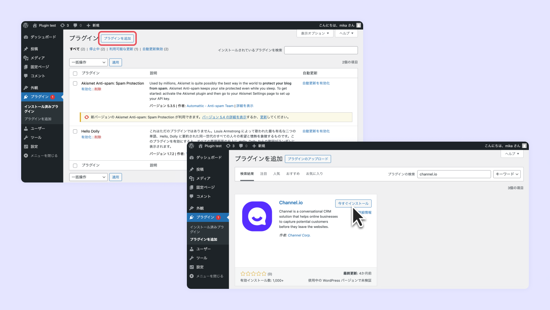Click updates icon showing 3 in front window
Screen dimensions: 550x310
[228, 146]
